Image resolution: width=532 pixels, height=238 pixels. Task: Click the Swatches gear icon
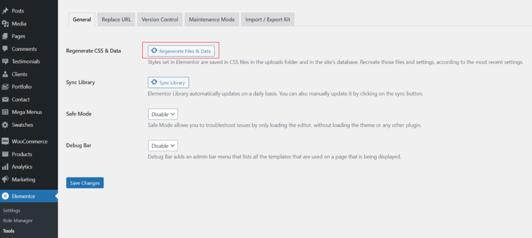point(5,125)
